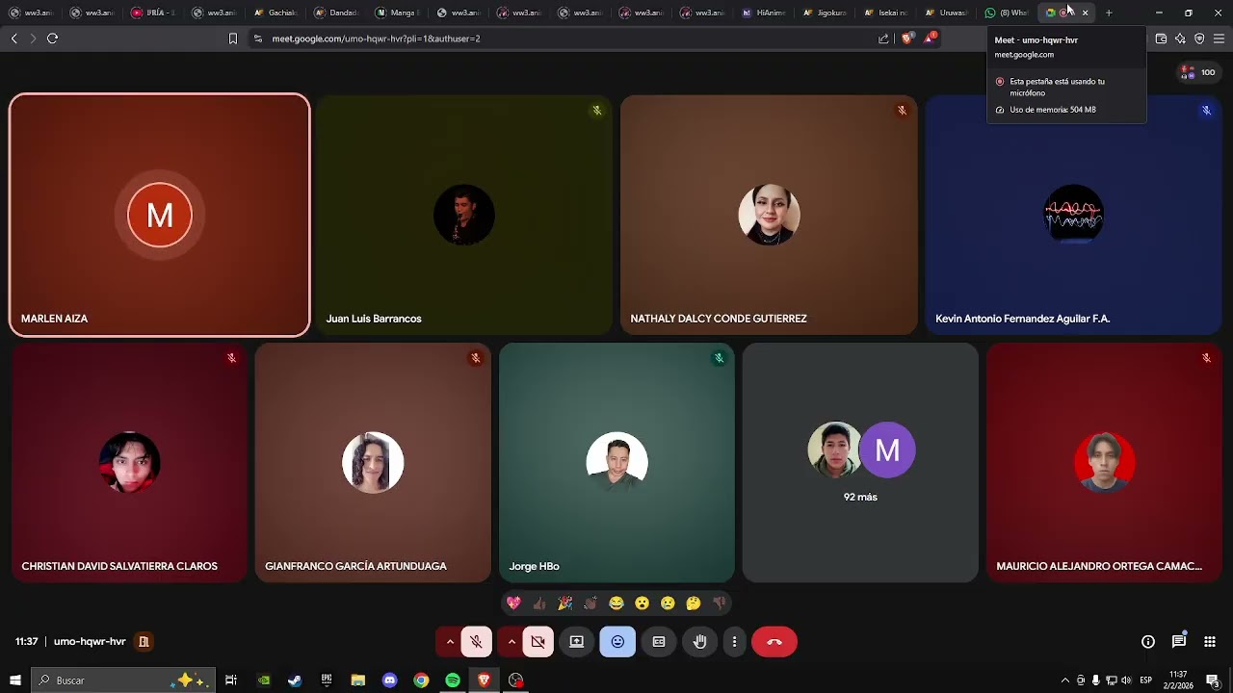Show participants list with 100 count
1233x693 pixels.
[x=1199, y=72]
